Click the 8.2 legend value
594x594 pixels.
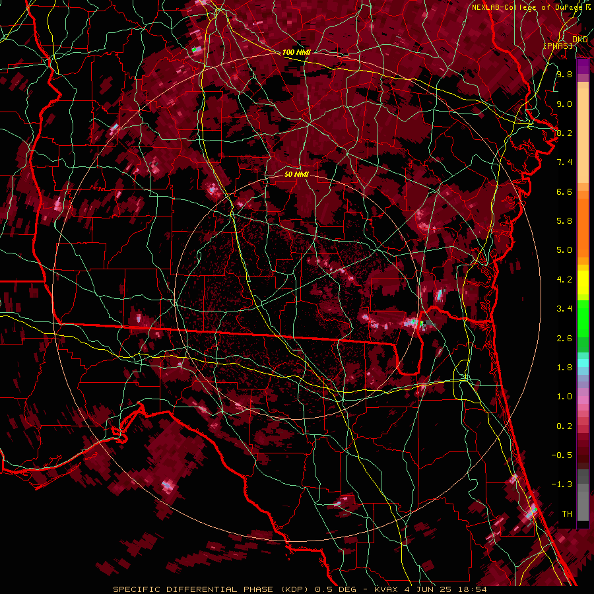point(564,133)
